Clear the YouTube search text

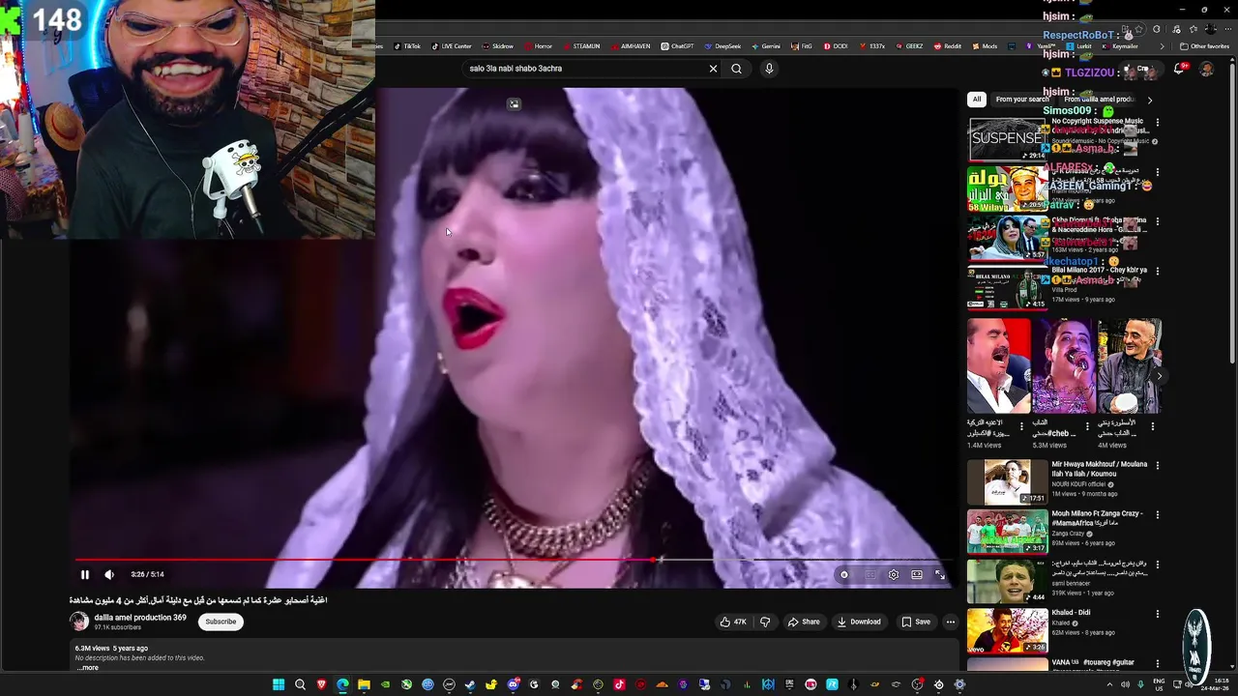tap(713, 69)
